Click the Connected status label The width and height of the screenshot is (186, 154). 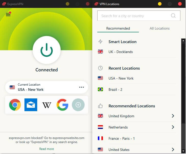tap(47, 70)
